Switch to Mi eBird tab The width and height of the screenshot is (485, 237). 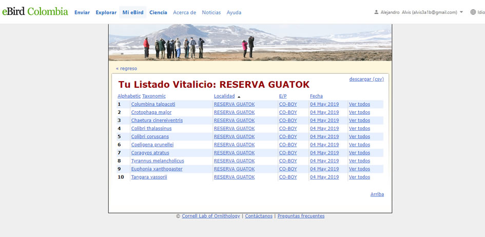[132, 12]
